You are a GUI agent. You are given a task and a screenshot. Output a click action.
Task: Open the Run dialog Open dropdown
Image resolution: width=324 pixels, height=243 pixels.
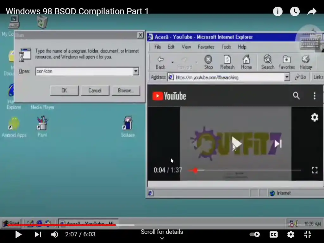(x=135, y=71)
